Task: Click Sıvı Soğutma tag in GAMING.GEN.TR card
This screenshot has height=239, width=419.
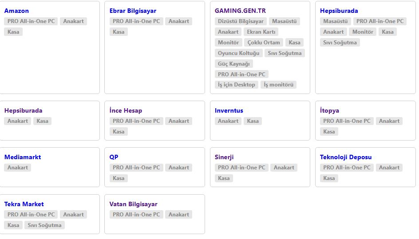Action: tap(285, 53)
